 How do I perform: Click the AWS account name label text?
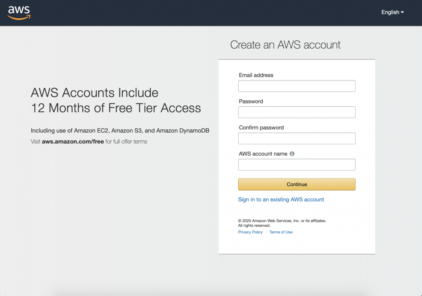click(263, 154)
